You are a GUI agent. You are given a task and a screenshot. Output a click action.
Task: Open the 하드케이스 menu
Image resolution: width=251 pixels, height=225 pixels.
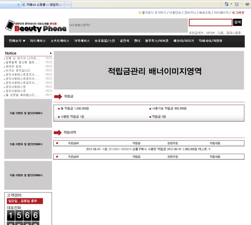[38, 41]
